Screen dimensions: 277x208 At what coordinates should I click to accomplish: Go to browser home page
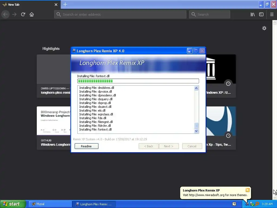click(32, 14)
